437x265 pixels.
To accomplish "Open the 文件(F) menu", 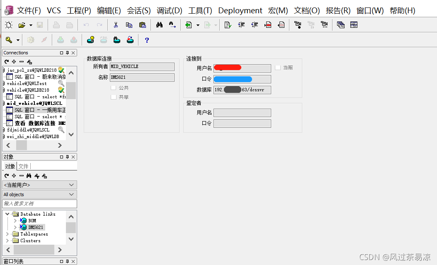I will [x=29, y=11].
